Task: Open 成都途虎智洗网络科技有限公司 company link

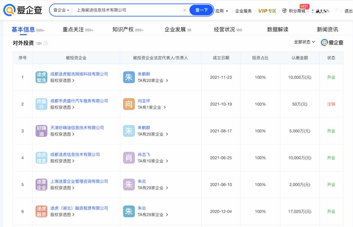Action: [x=79, y=74]
